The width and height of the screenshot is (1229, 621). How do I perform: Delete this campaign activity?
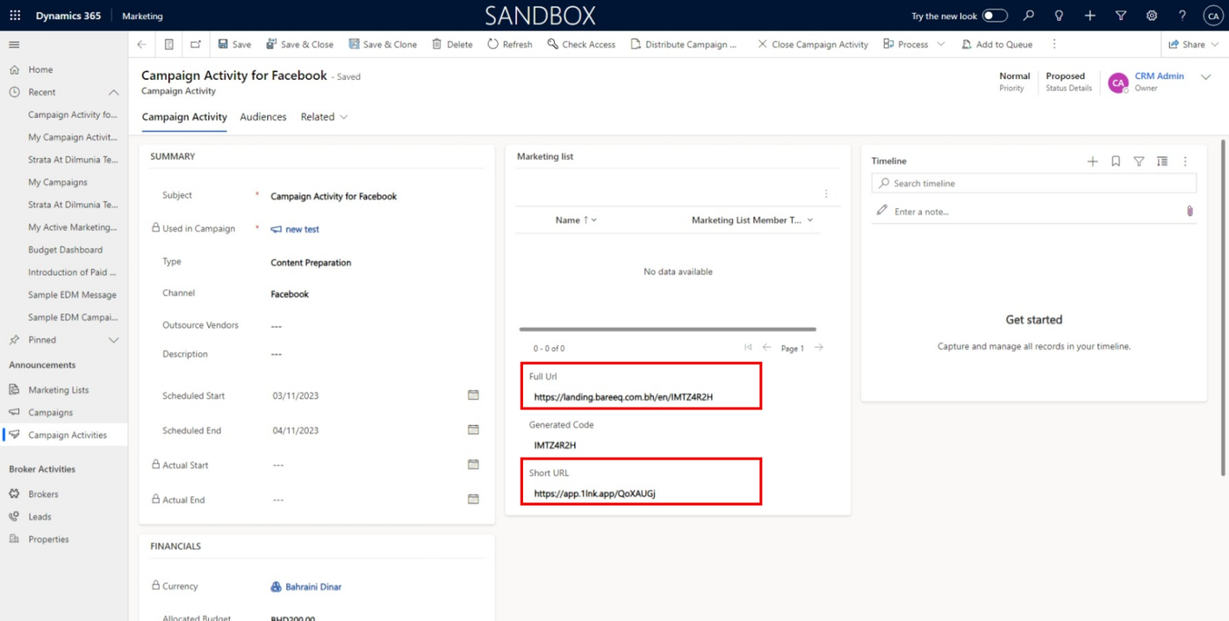click(x=452, y=44)
